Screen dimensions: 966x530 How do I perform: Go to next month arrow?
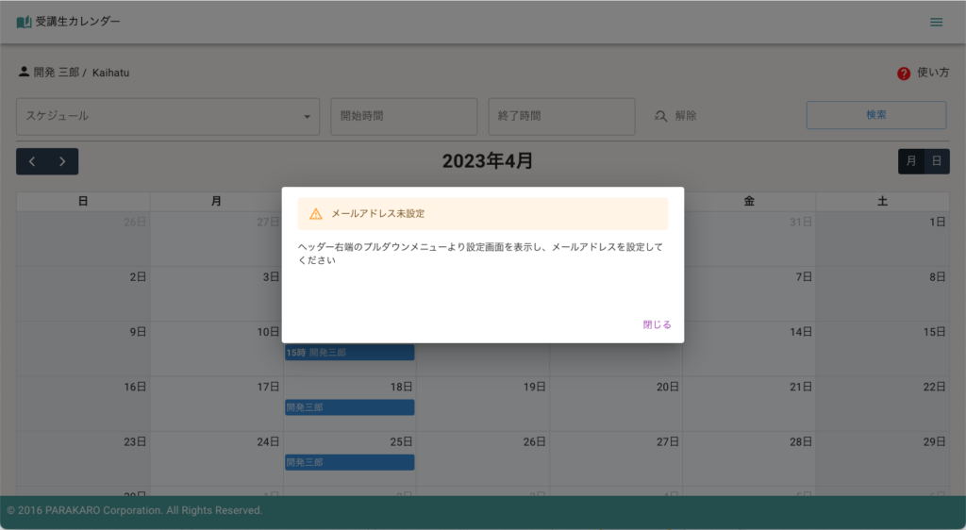pos(62,161)
